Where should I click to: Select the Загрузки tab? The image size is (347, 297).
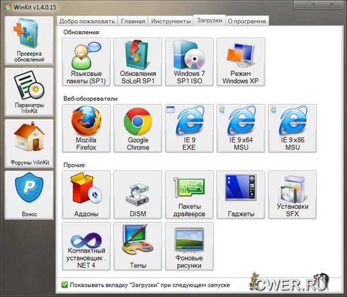[x=209, y=20]
